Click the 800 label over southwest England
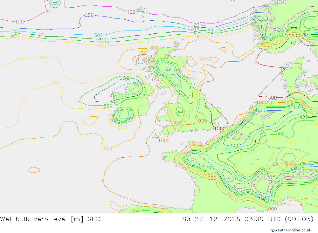This screenshot has width=318, height=233. tap(178, 123)
